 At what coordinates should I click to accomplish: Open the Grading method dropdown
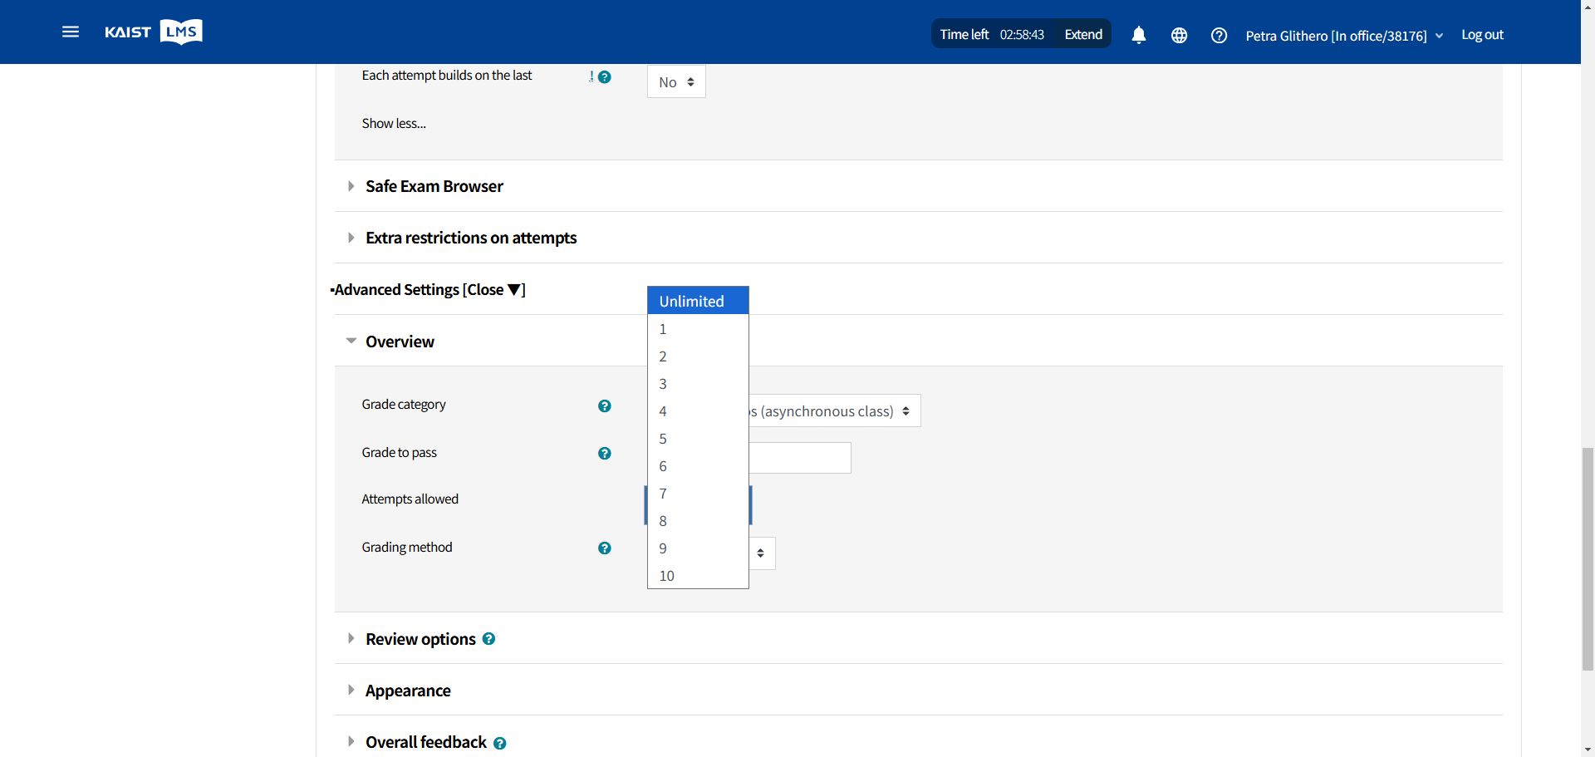tap(762, 553)
